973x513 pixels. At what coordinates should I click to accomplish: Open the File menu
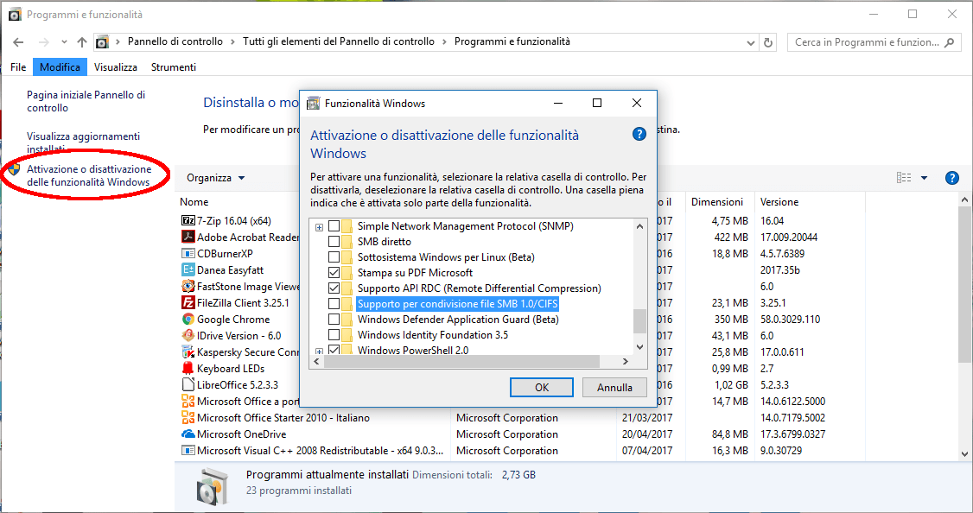tap(18, 67)
